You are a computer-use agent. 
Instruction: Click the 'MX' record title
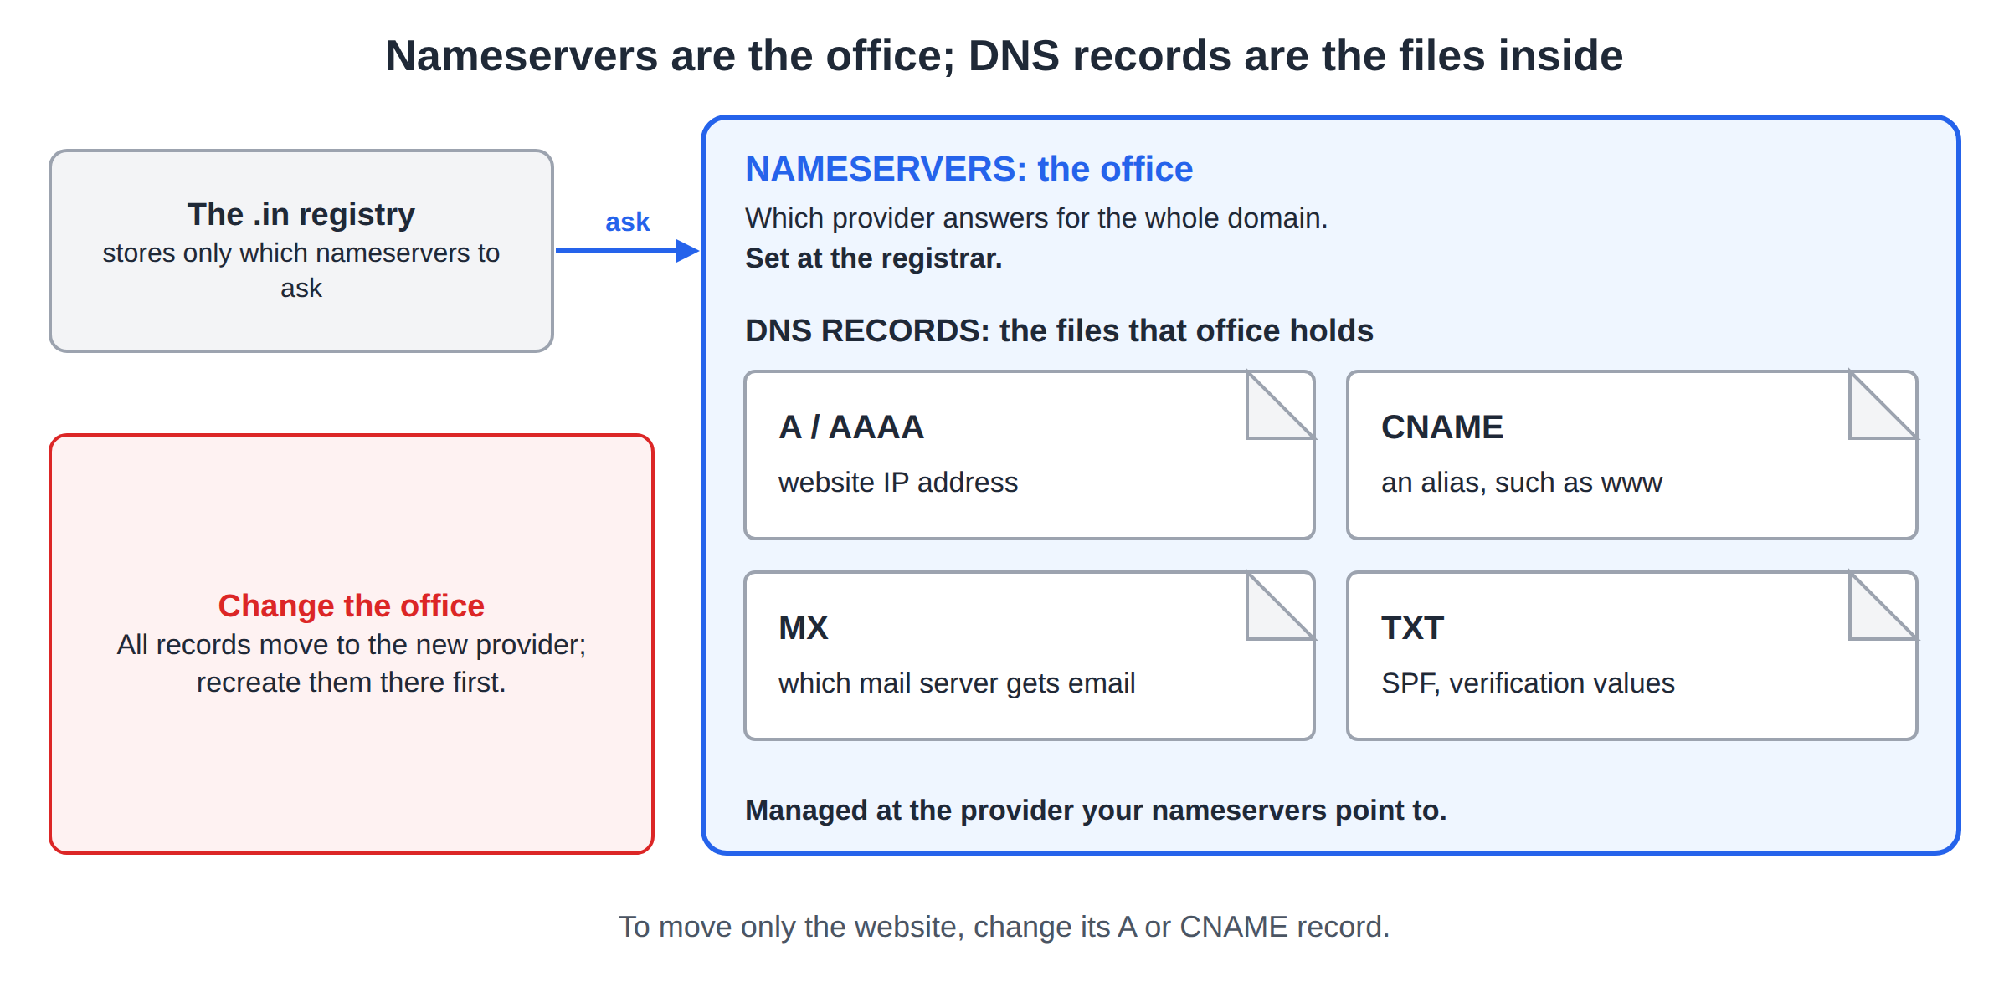804,628
